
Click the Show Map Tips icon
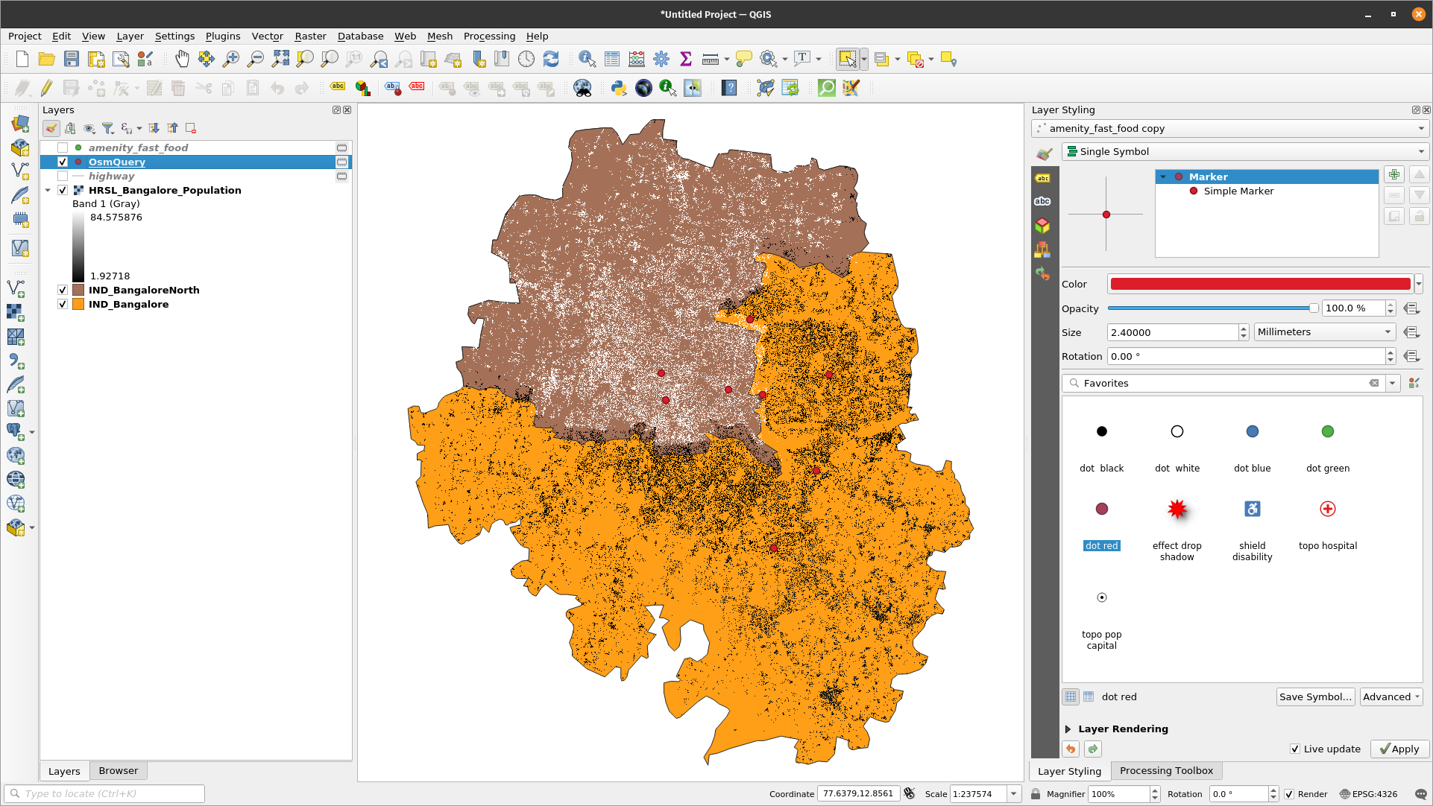coord(744,60)
